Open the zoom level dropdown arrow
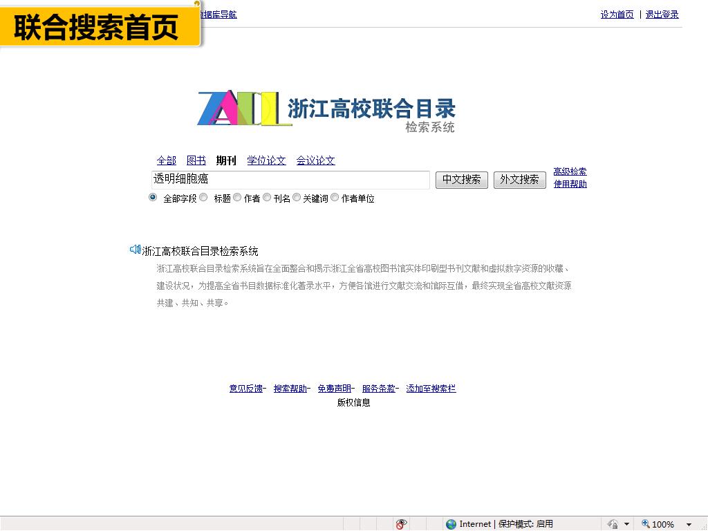This screenshot has height=531, width=708. [x=689, y=524]
